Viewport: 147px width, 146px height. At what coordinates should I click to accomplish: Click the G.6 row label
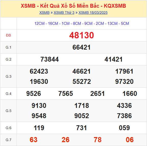pyautogui.click(x=8, y=128)
